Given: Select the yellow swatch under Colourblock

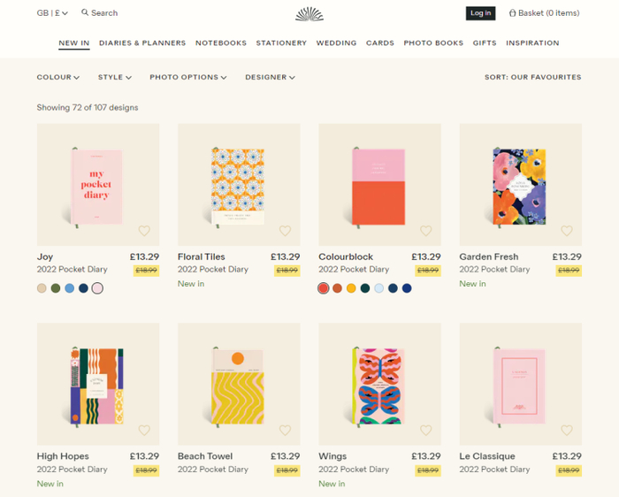Looking at the screenshot, I should point(351,288).
